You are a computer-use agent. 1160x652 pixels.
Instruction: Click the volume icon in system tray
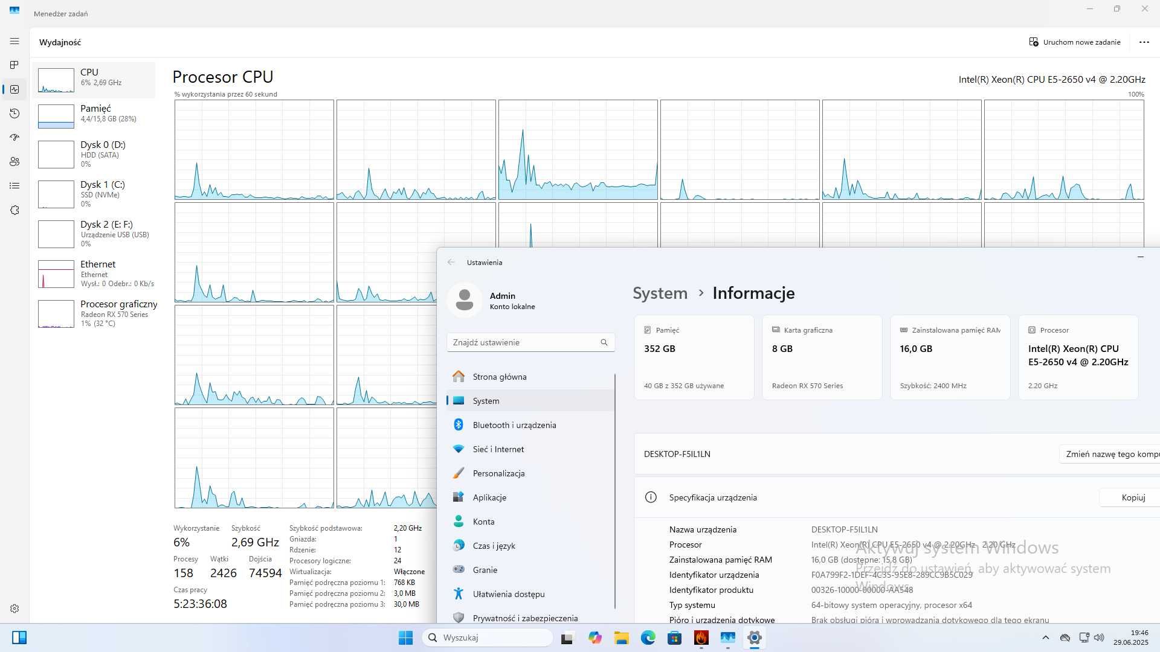tap(1099, 638)
